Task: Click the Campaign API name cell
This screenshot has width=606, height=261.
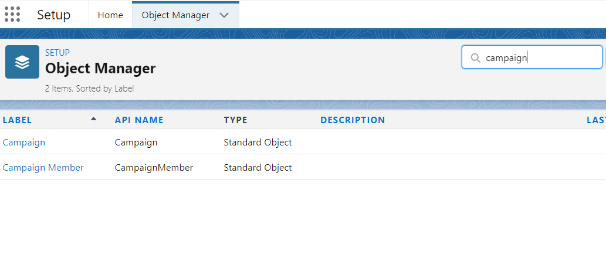Action: point(136,143)
